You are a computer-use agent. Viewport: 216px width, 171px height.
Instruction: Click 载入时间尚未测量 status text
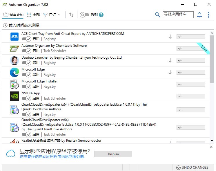click(x=24, y=25)
